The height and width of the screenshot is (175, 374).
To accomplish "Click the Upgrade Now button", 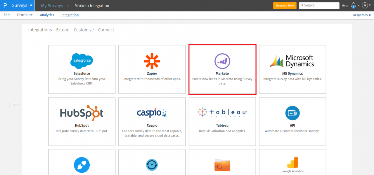I will [x=285, y=5].
